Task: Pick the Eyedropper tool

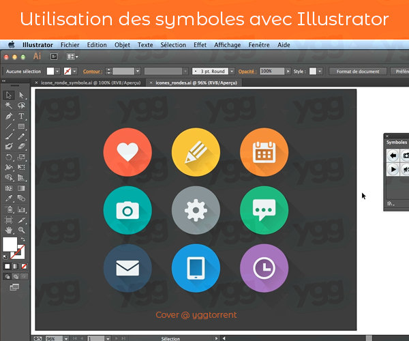Action: tap(9, 198)
